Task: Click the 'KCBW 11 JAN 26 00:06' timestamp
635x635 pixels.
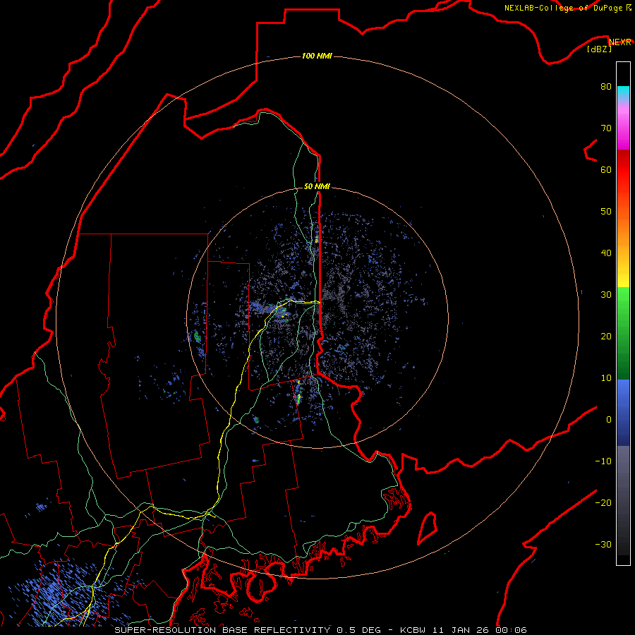Action: pyautogui.click(x=464, y=630)
